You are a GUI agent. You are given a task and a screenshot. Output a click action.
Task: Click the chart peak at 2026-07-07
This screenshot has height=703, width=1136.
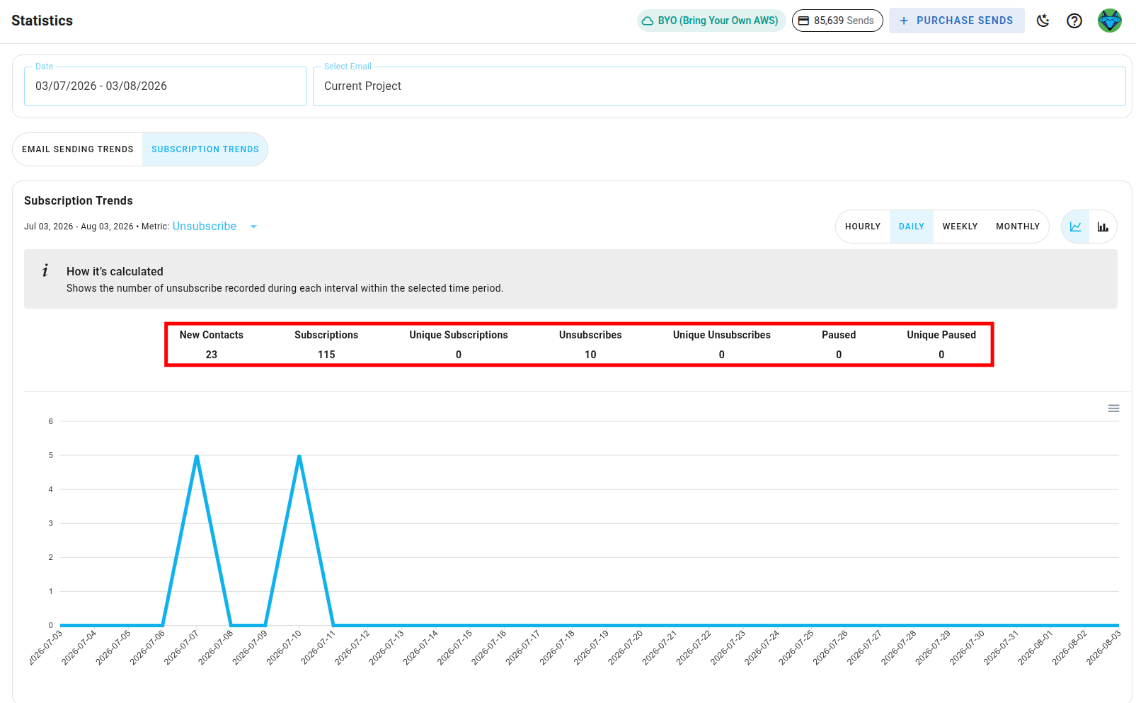point(197,456)
